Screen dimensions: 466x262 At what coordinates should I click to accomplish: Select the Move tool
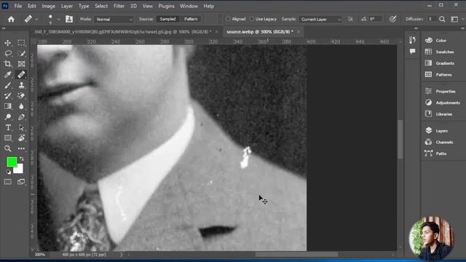[8, 43]
